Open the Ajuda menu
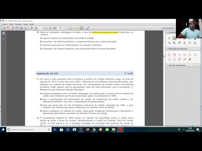This screenshot has height=151, width=202. (x=32, y=24)
